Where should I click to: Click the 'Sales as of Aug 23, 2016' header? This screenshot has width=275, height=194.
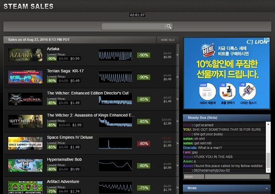coord(39,40)
